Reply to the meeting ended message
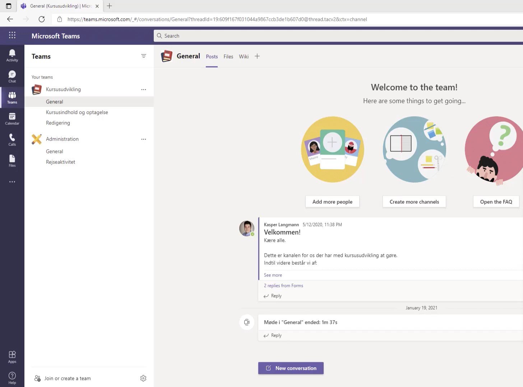 [273, 335]
